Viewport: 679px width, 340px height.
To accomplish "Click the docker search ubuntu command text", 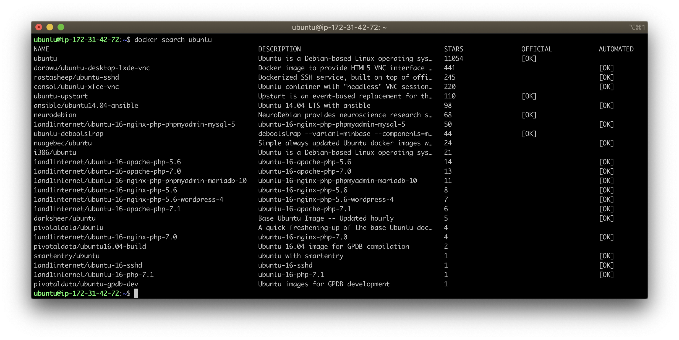I will click(x=173, y=40).
